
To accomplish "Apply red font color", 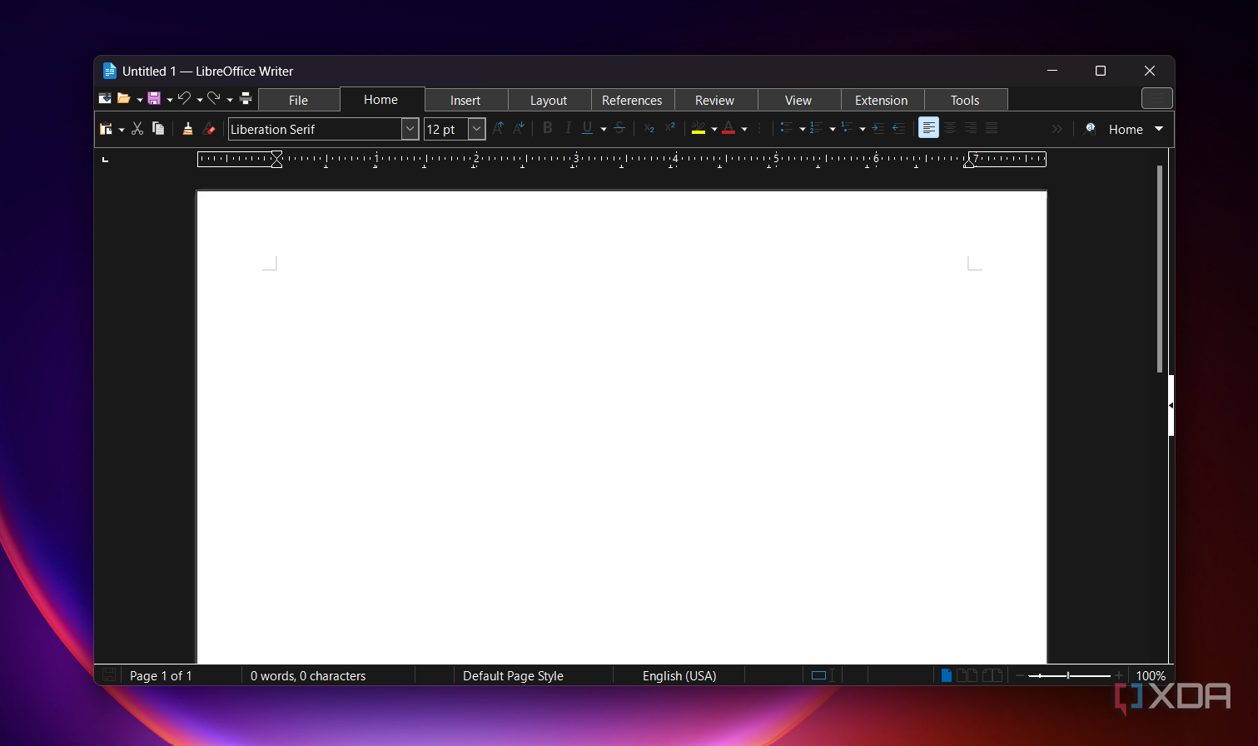I will (728, 128).
